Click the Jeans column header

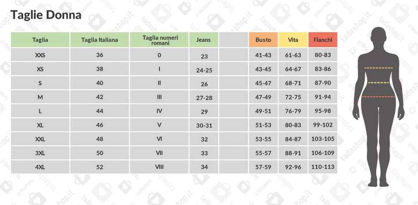pyautogui.click(x=204, y=40)
